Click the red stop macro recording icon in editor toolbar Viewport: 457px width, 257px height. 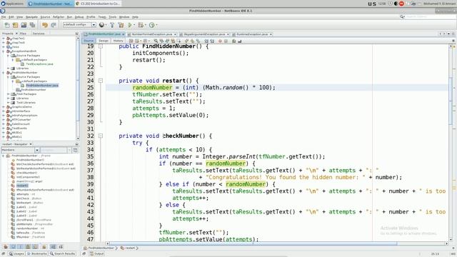(x=220, y=41)
